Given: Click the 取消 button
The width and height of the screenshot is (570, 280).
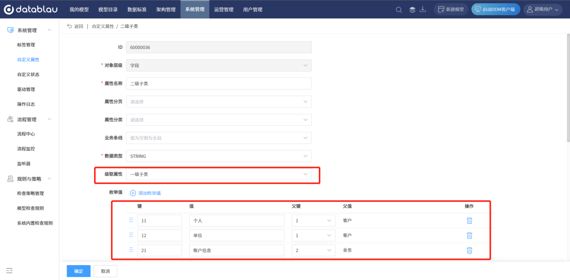Looking at the screenshot, I should coord(105,271).
